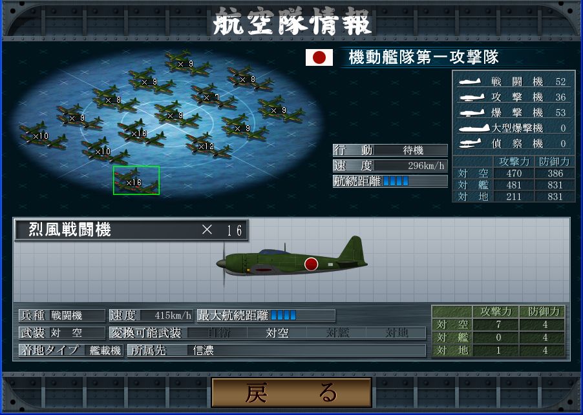The image size is (583, 415).
Task: Click the 航続距離 range gauge bar
Action: [390, 181]
